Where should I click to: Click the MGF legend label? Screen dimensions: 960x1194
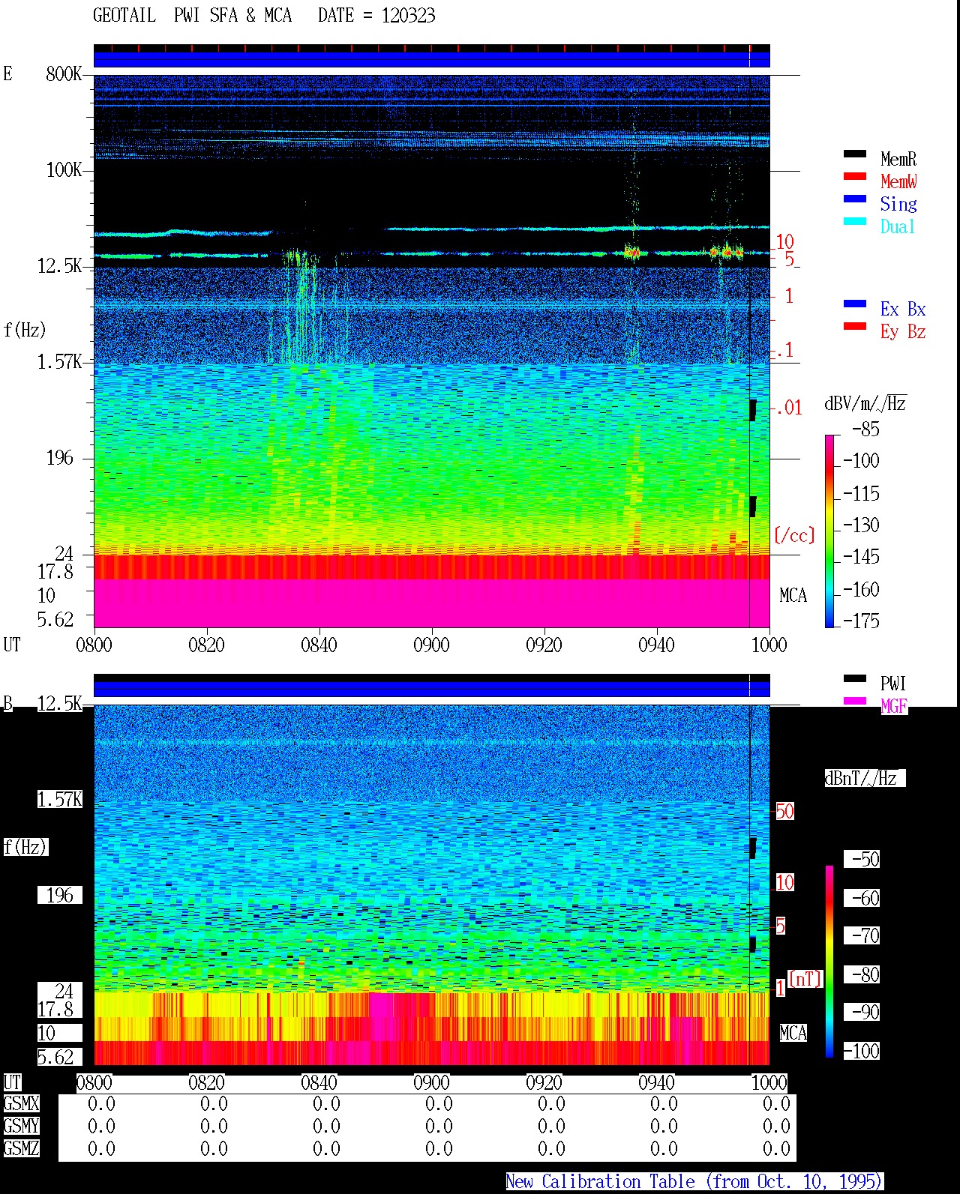tap(894, 706)
